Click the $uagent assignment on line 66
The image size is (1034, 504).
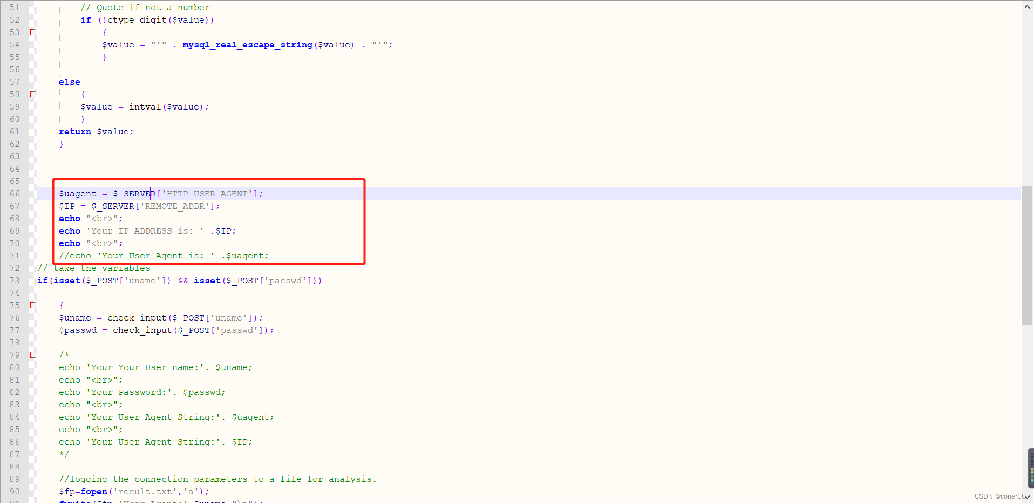click(161, 194)
